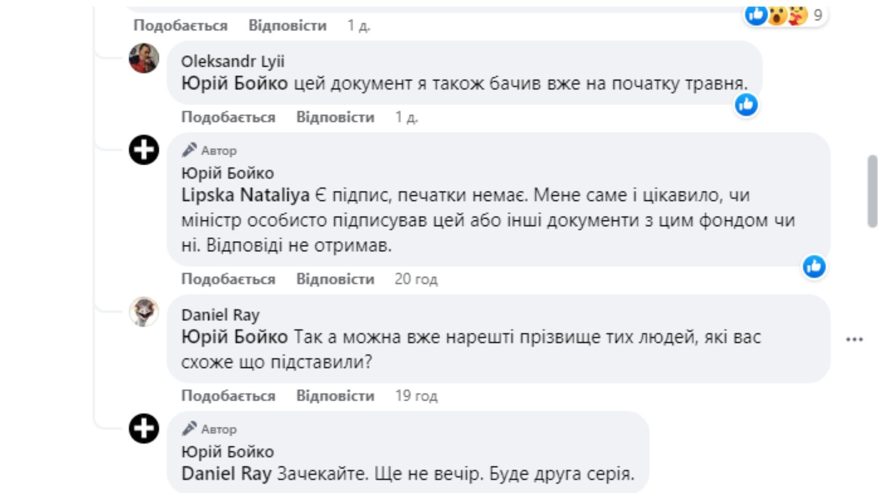
Task: Open the reactions summary showing 9 reactions
Action: coord(786,15)
